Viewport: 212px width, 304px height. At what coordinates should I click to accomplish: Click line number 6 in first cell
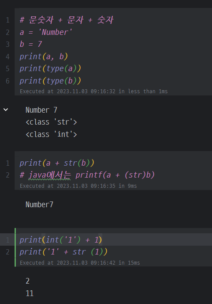click(x=7, y=81)
